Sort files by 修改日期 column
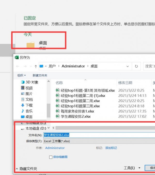155x175 pixels. pos(125,83)
